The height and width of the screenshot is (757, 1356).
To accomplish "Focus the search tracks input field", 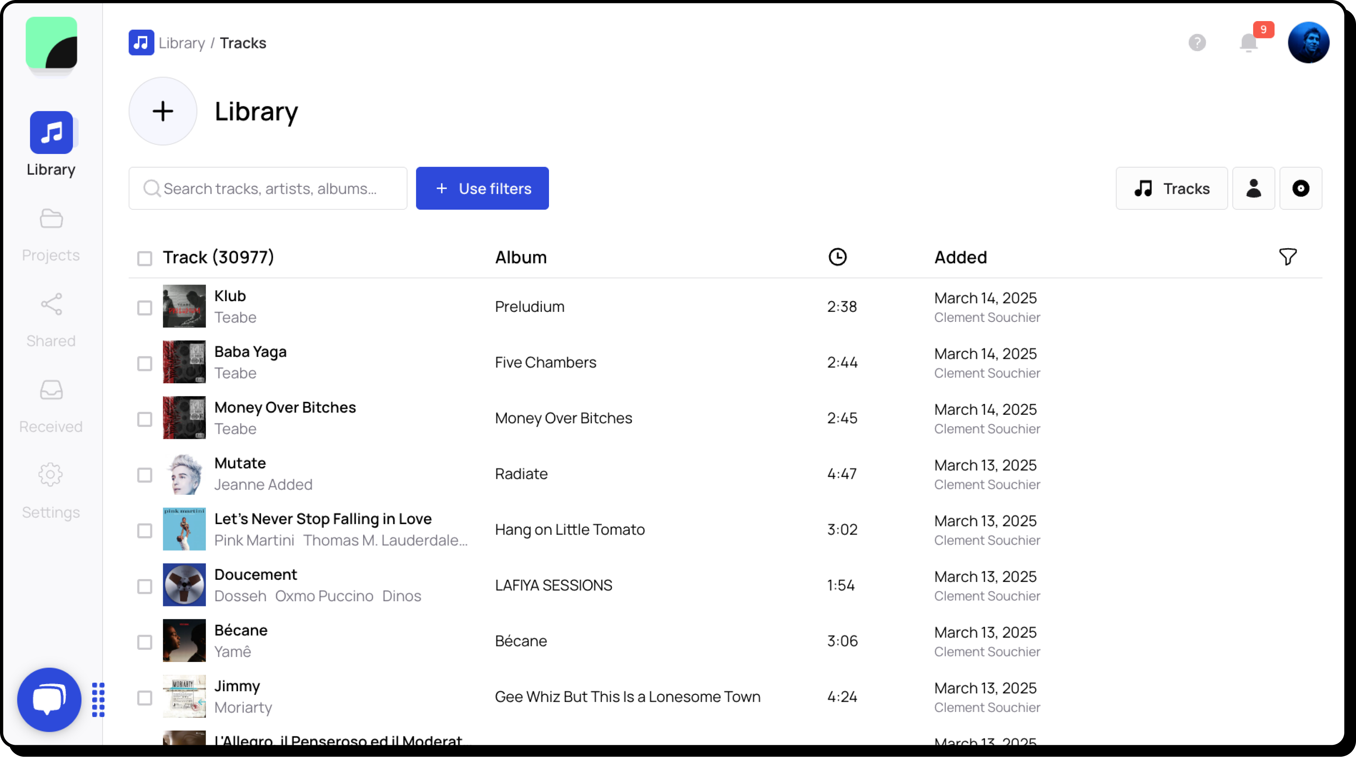I will pyautogui.click(x=268, y=188).
